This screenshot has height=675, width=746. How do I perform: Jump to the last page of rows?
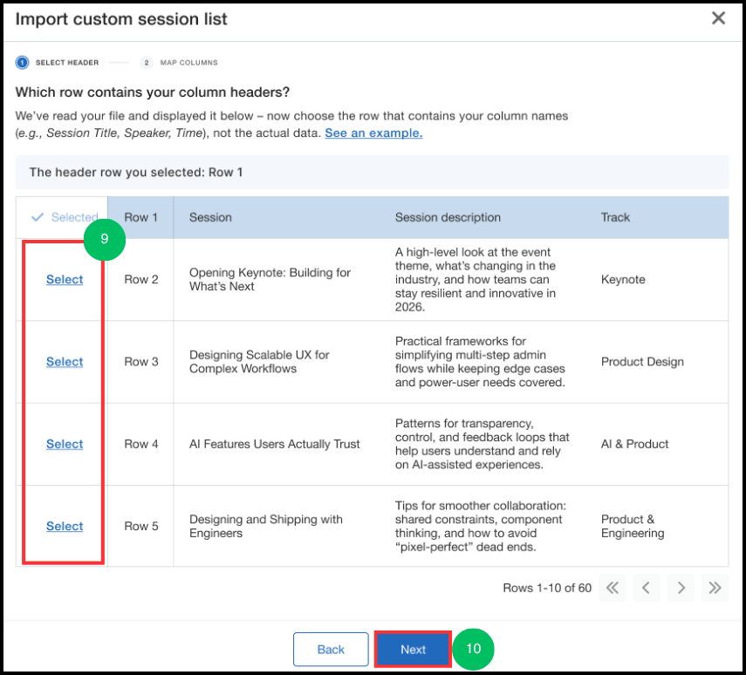[x=715, y=588]
